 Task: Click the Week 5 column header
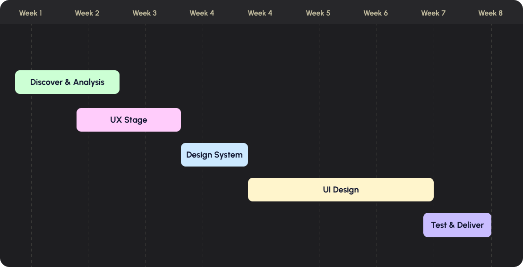(318, 13)
